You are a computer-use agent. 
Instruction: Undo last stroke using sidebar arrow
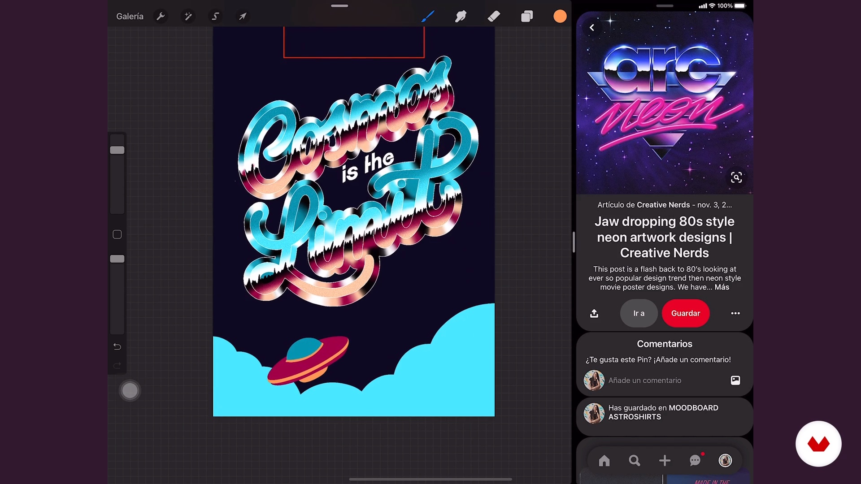click(117, 346)
